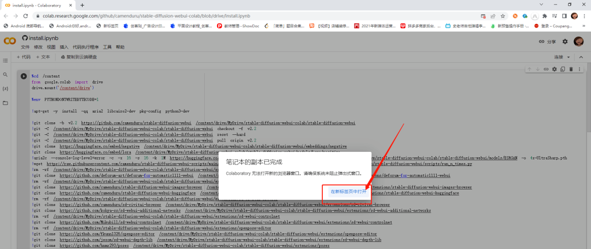Add a text cell with + 文本
Viewport: 591px width, 249px height.
click(43, 57)
